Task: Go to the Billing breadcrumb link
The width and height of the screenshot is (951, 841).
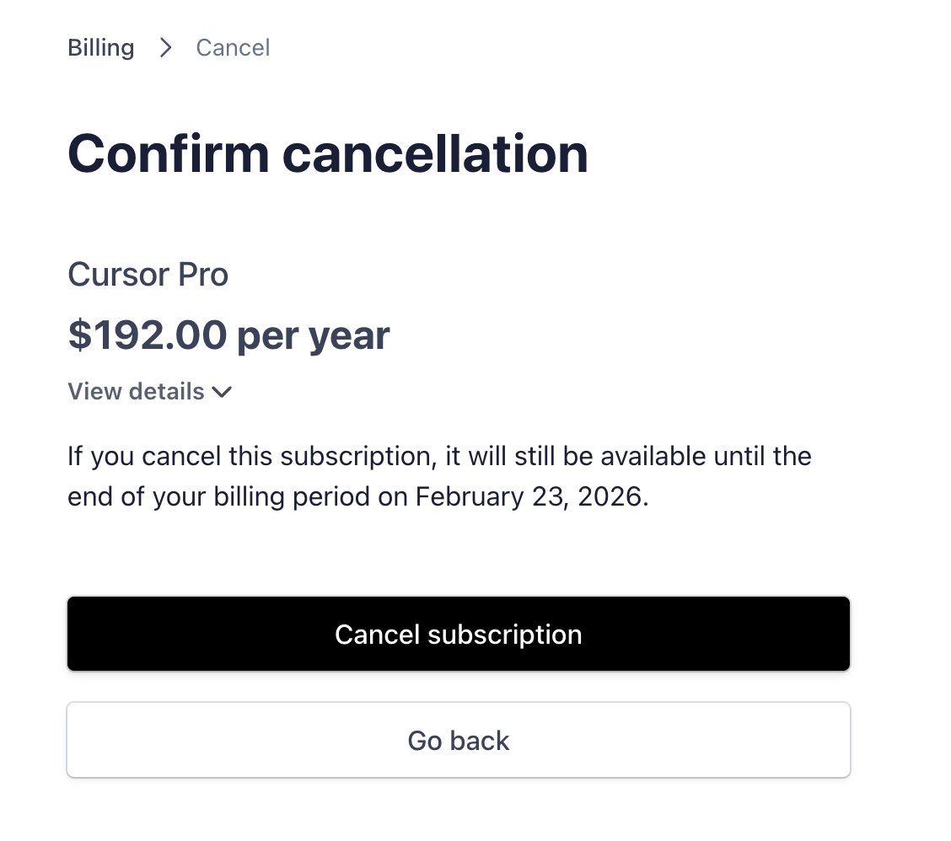Action: 100,47
